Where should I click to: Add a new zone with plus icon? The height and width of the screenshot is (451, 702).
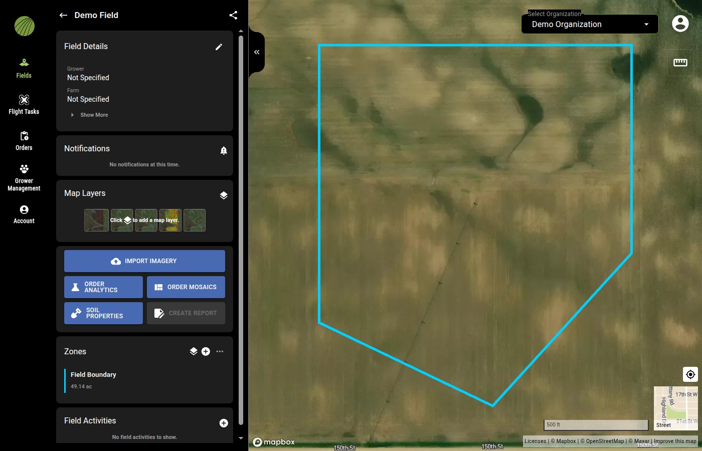(x=206, y=351)
